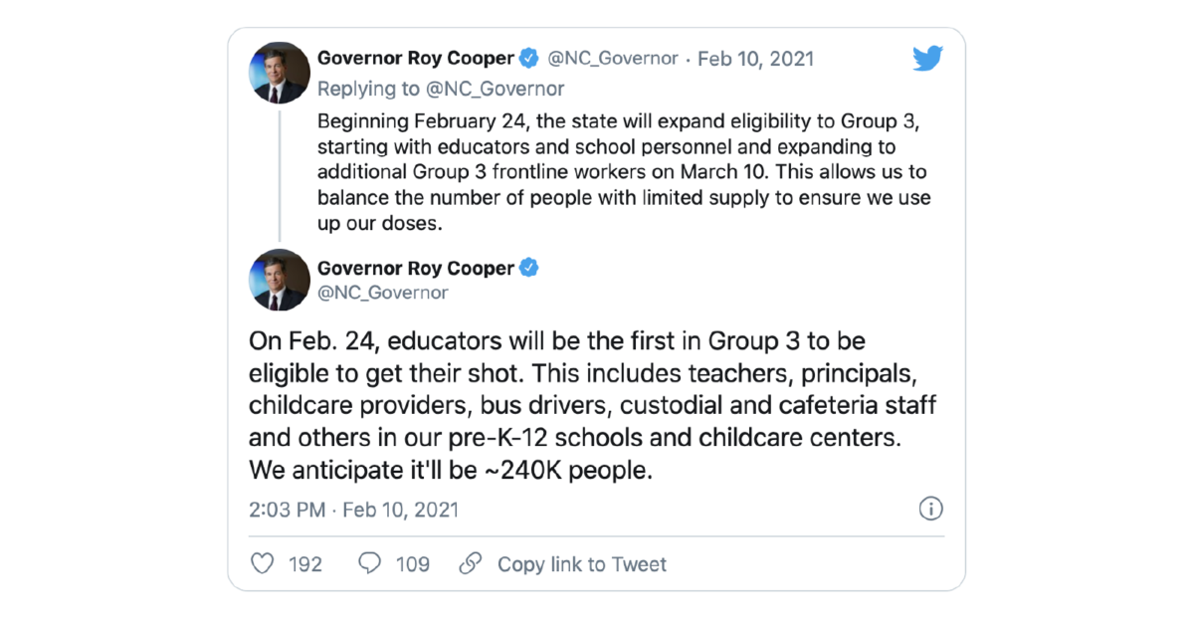Click the verified checkmark on the second tweet
The width and height of the screenshot is (1194, 623).
click(x=529, y=268)
